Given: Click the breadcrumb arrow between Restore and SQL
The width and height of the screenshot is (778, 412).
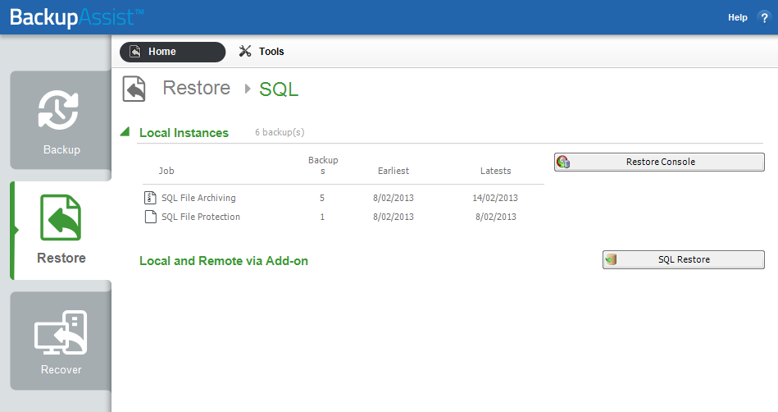Looking at the screenshot, I should point(248,89).
